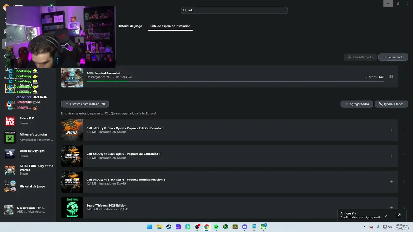Viewport: 413px width, 232px height.
Task: Click the Ignora a todos button
Action: pos(391,104)
